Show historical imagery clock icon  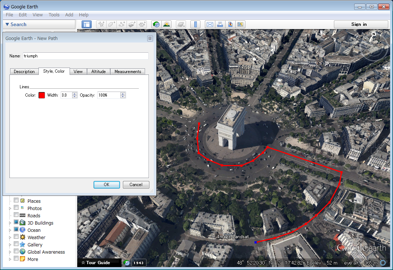pyautogui.click(x=156, y=24)
